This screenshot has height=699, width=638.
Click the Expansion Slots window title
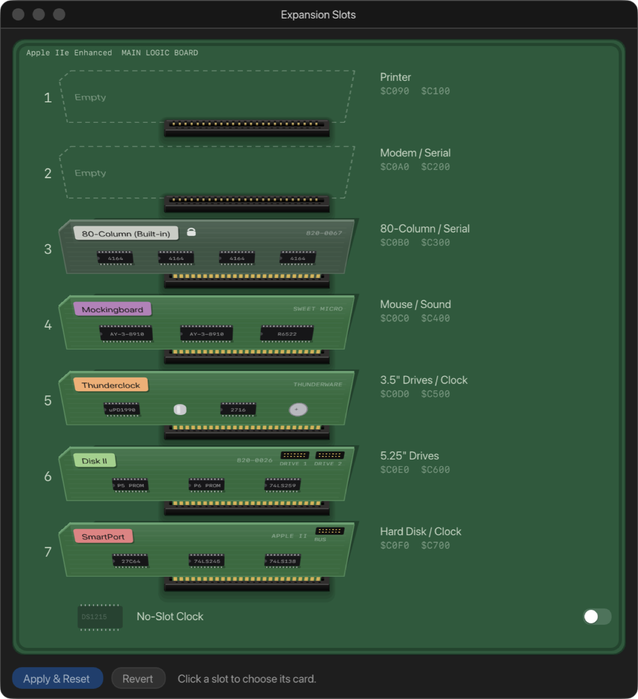pyautogui.click(x=319, y=14)
